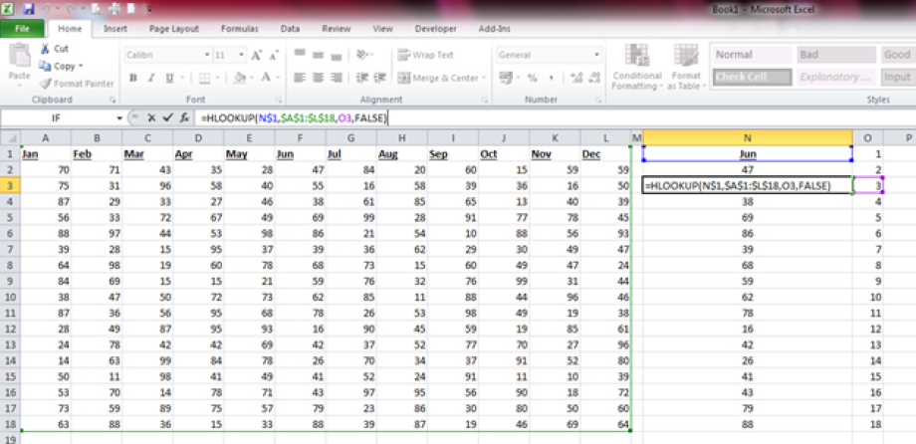This screenshot has height=444, width=916.
Task: Click the Cut scissors icon
Action: [x=46, y=49]
